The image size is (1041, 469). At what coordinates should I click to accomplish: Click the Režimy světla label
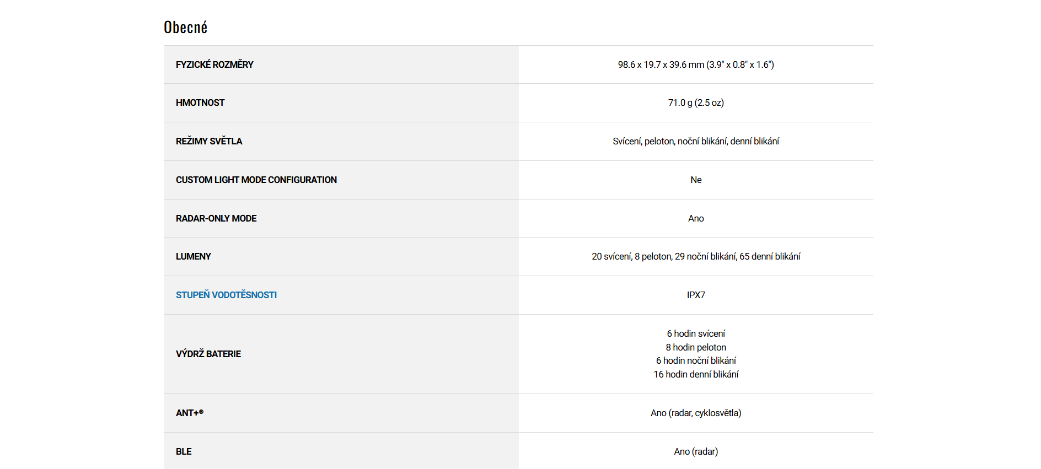pos(209,141)
